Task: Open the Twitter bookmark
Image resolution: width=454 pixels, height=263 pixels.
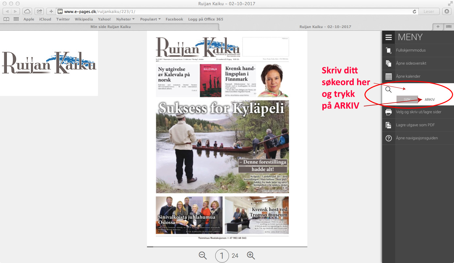Action: tap(63, 19)
